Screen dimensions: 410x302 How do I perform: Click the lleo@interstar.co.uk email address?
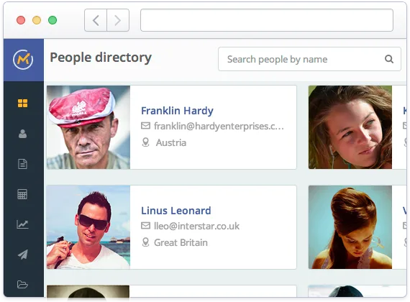[x=196, y=226]
